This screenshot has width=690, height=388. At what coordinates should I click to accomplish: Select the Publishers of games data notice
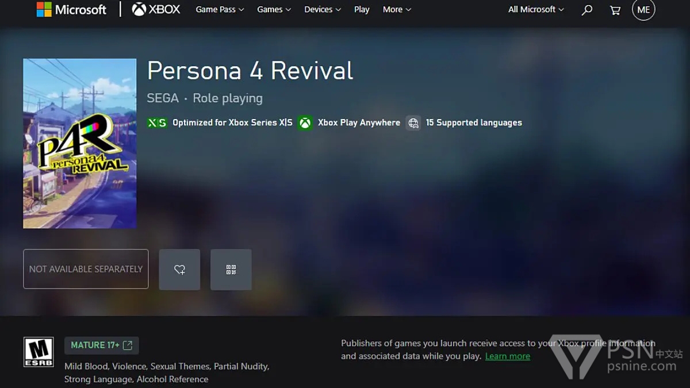(498, 349)
